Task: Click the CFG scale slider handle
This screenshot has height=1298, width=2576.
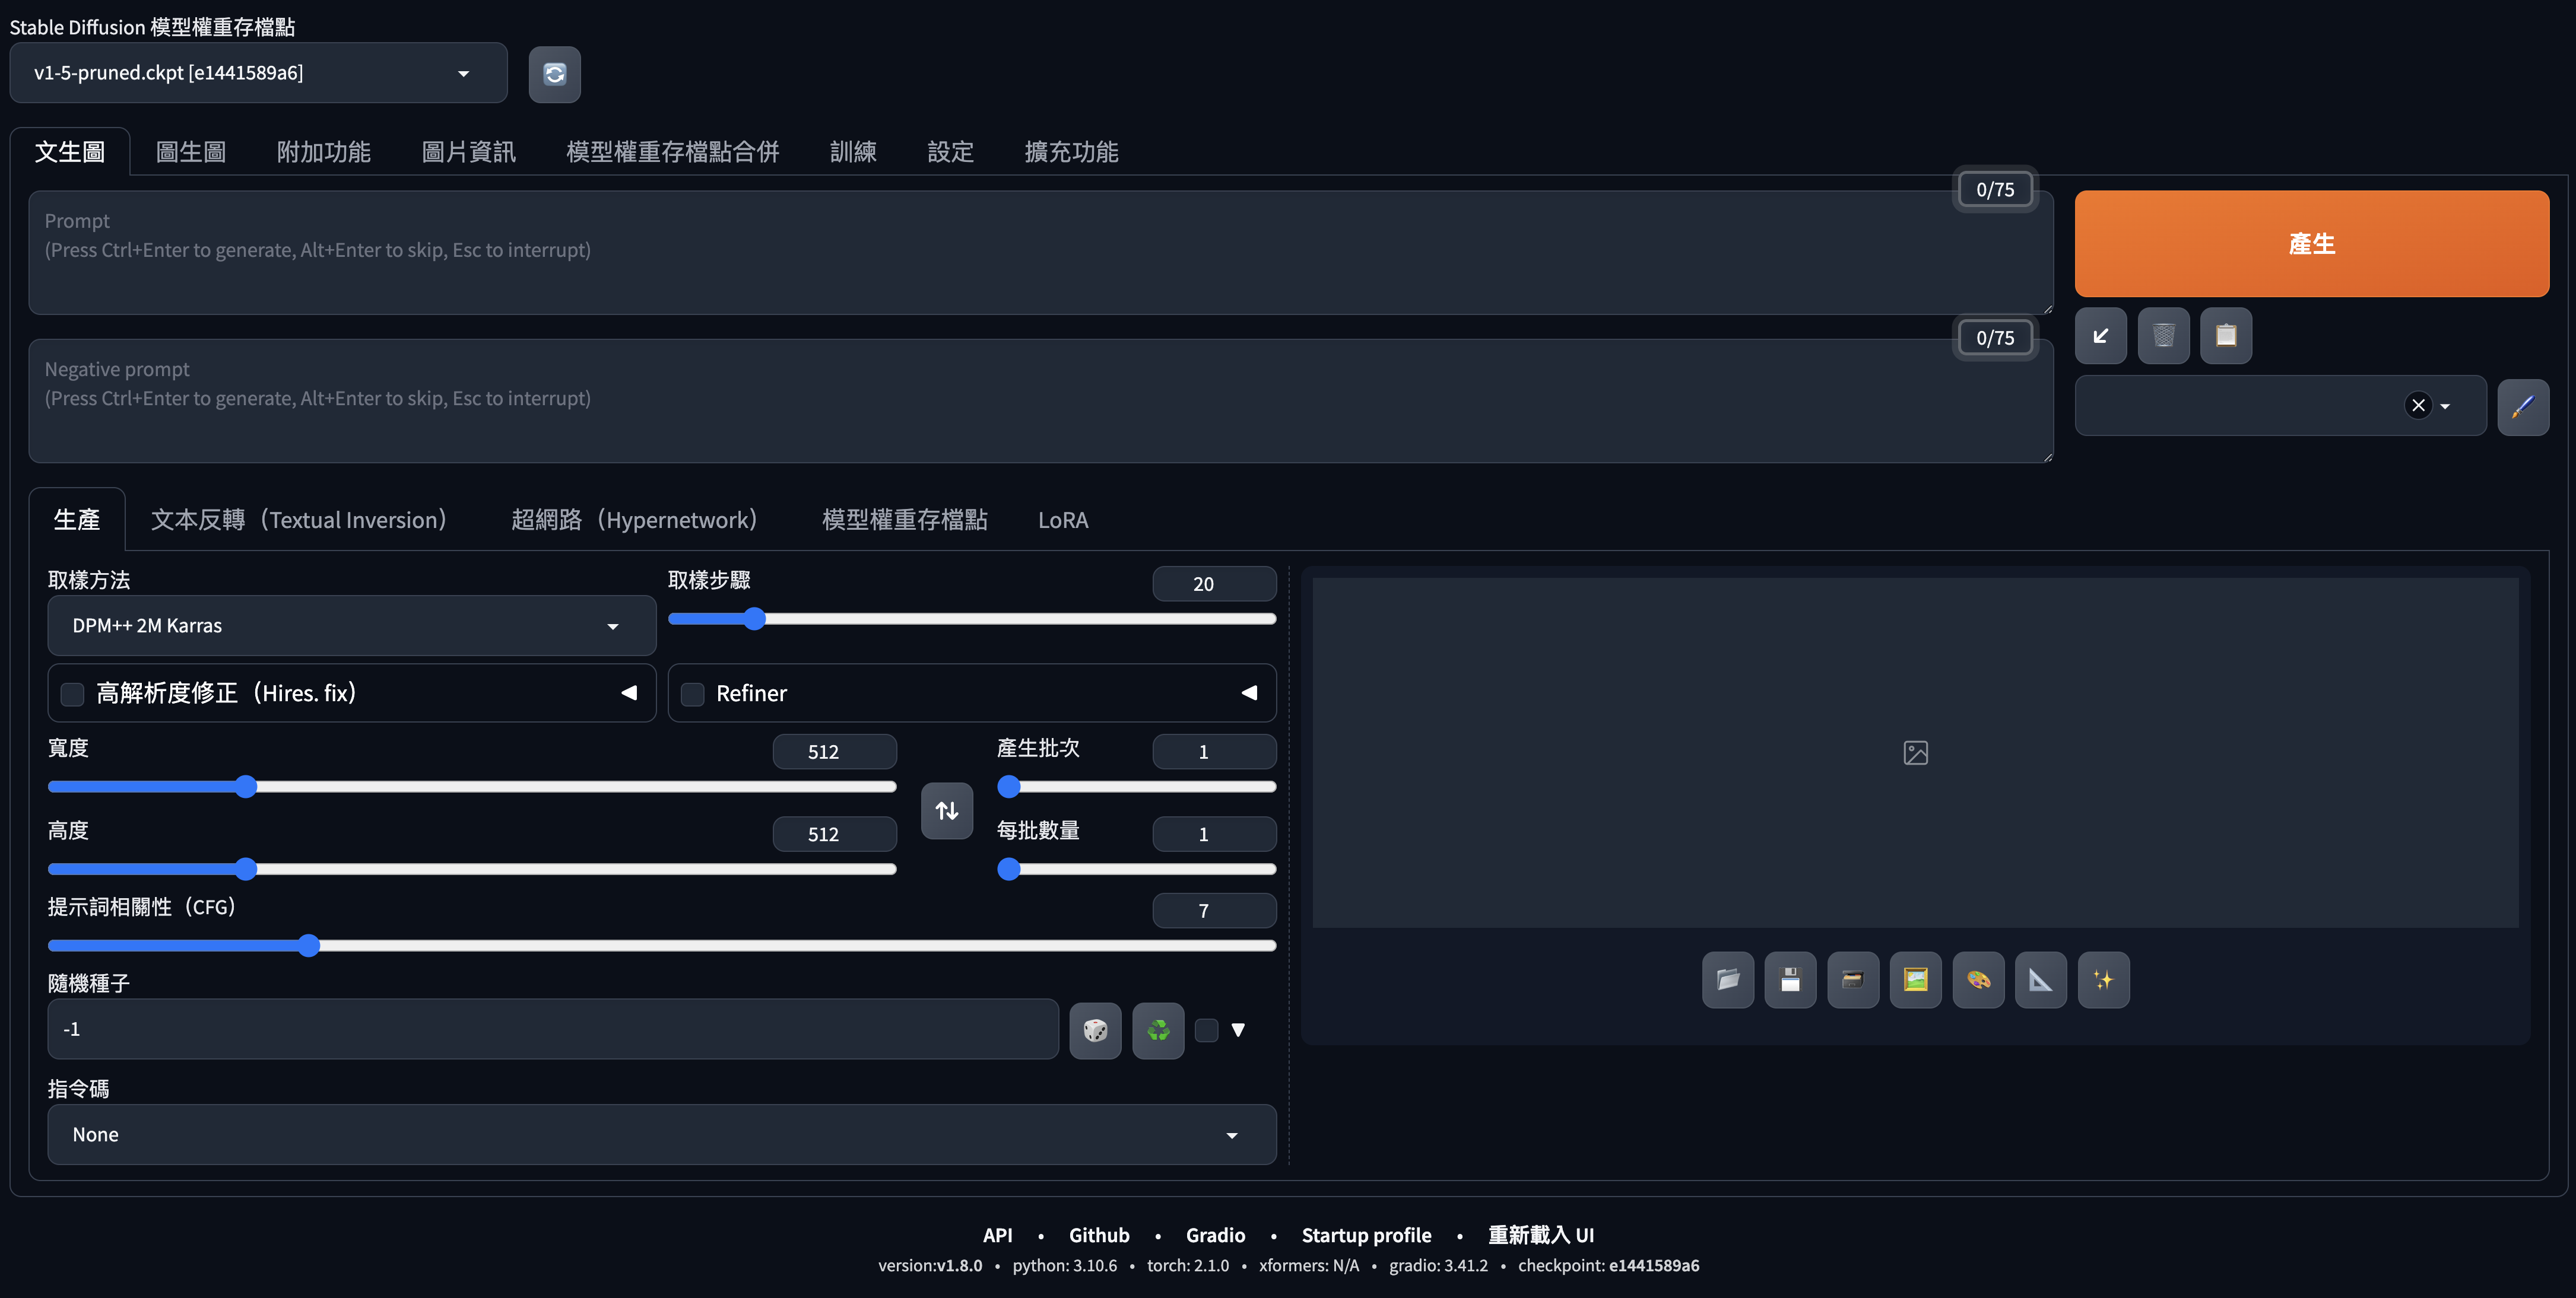Action: pyautogui.click(x=309, y=945)
